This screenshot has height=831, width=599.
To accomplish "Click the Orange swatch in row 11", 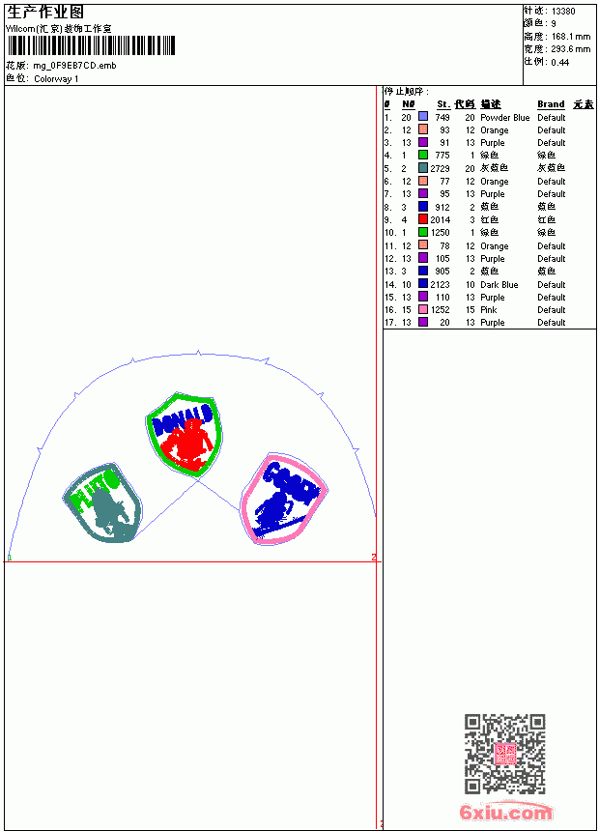I will point(423,245).
